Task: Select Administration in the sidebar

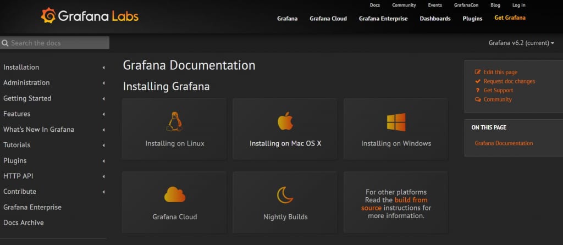Action: click(26, 83)
